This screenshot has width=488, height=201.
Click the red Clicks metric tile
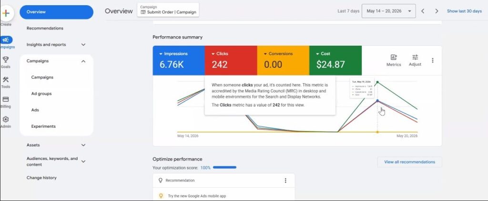coord(231,60)
